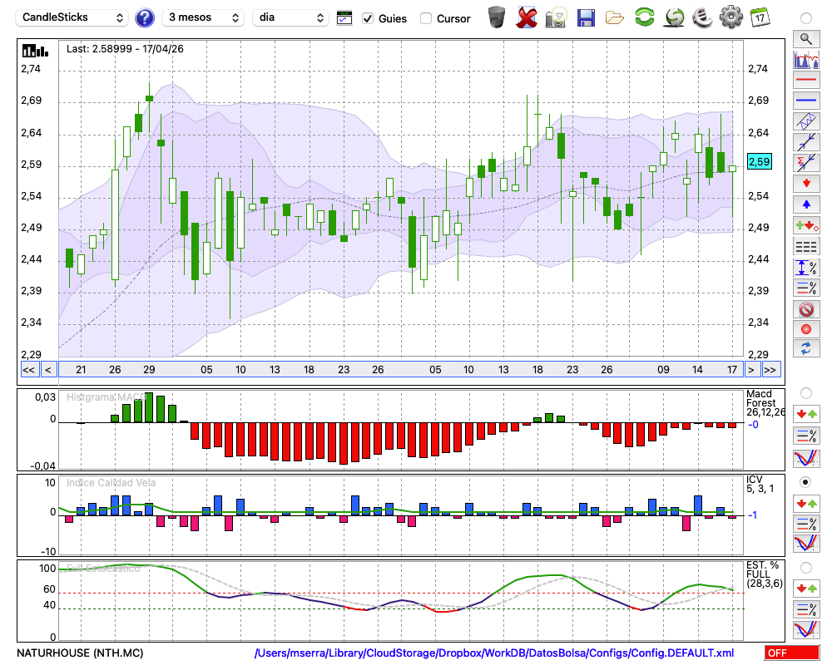
Task: Open the gear settings icon
Action: pyautogui.click(x=731, y=17)
